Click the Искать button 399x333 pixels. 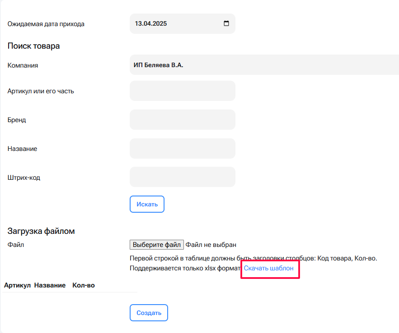(x=147, y=204)
